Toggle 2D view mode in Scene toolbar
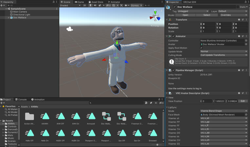 click(x=85, y=6)
